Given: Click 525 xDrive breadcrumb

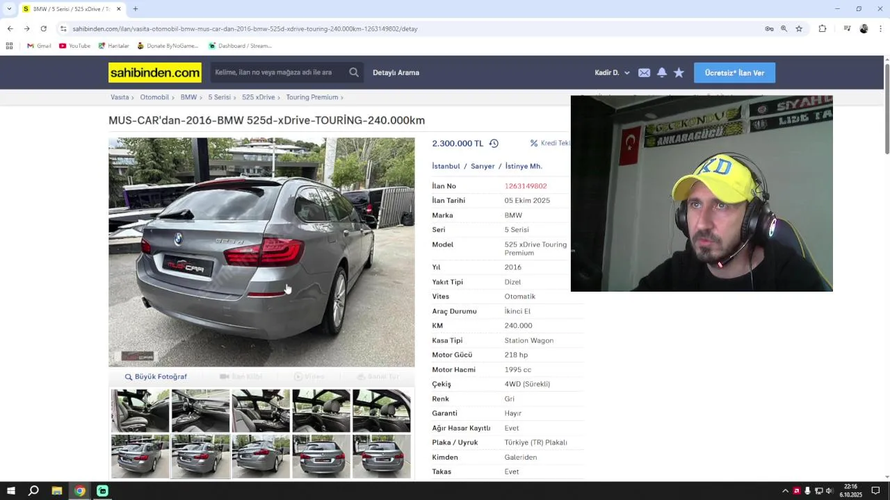Looking at the screenshot, I should [x=258, y=97].
